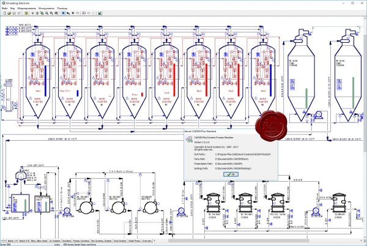Switch to the Overview tab

[x=147, y=241]
